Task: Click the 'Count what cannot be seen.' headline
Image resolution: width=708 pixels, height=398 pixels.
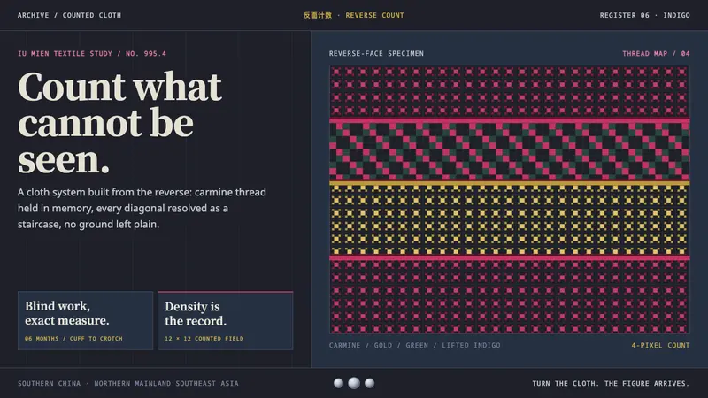Action: pos(120,122)
